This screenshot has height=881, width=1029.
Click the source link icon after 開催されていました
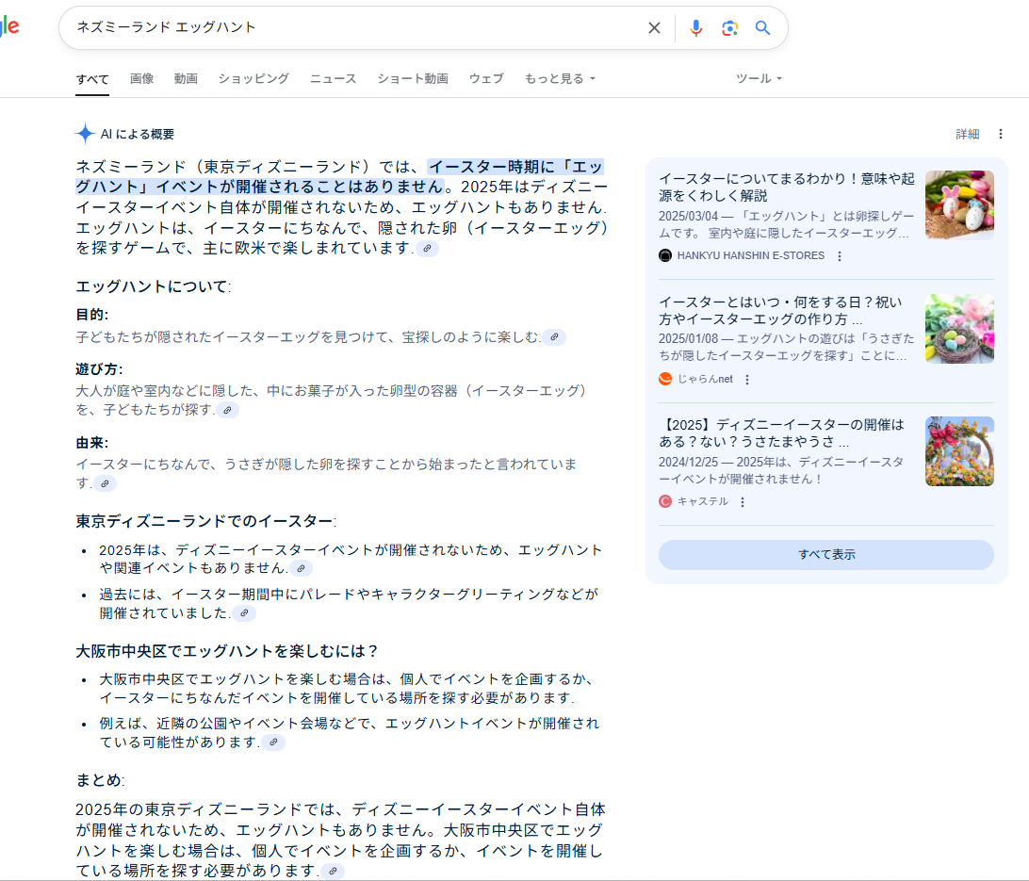coord(244,613)
